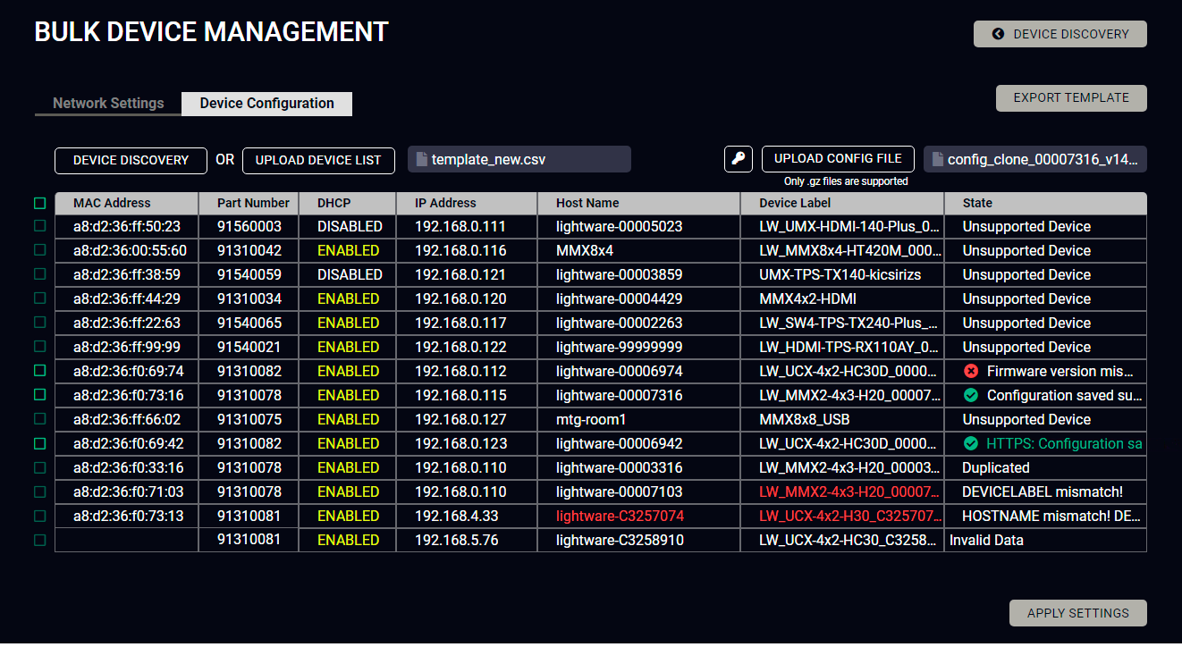Click green checkmark icon beside Configuration saved
This screenshot has width=1182, height=647.
coord(971,395)
